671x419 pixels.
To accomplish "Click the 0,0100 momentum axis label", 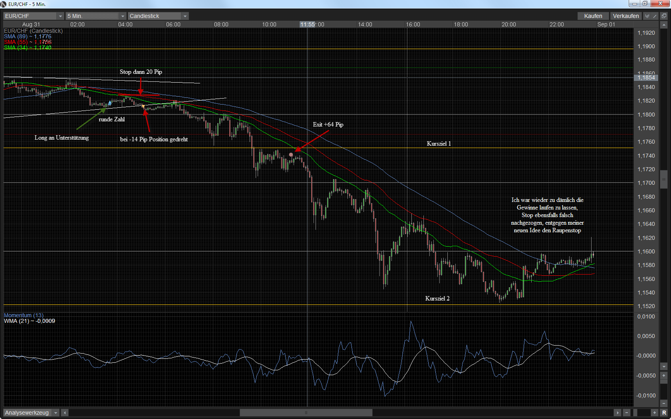I will (x=646, y=316).
